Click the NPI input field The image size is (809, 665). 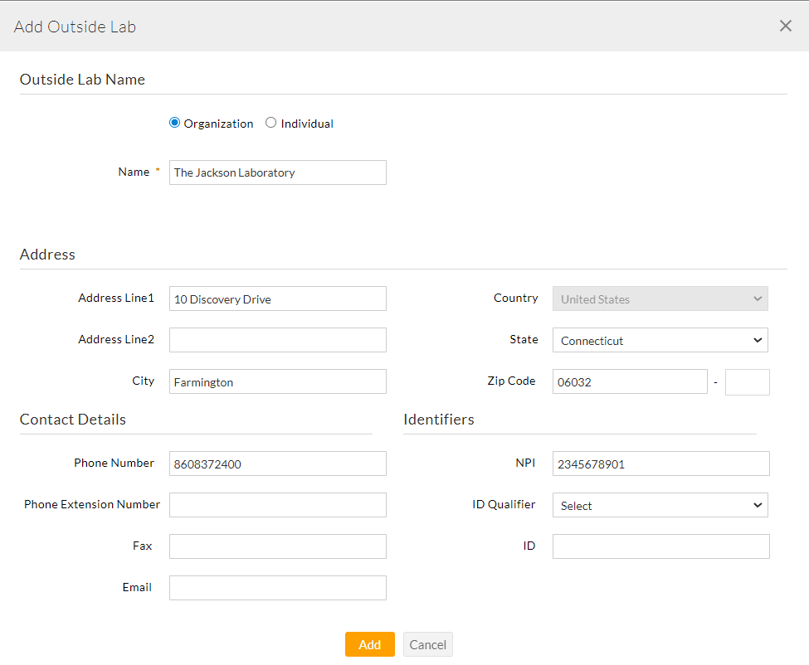click(660, 464)
